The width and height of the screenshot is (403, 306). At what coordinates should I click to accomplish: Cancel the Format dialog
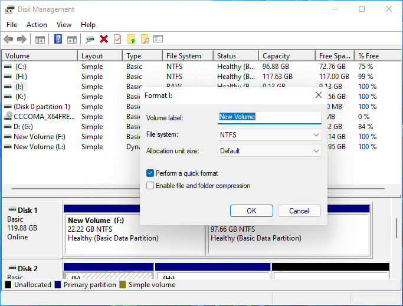coord(299,210)
